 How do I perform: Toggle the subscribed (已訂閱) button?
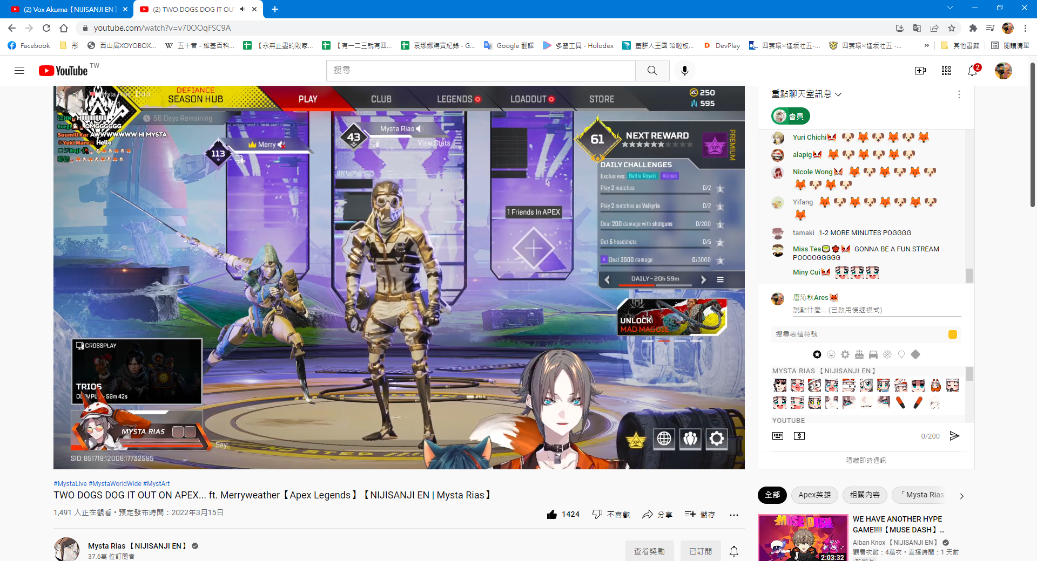coord(701,551)
